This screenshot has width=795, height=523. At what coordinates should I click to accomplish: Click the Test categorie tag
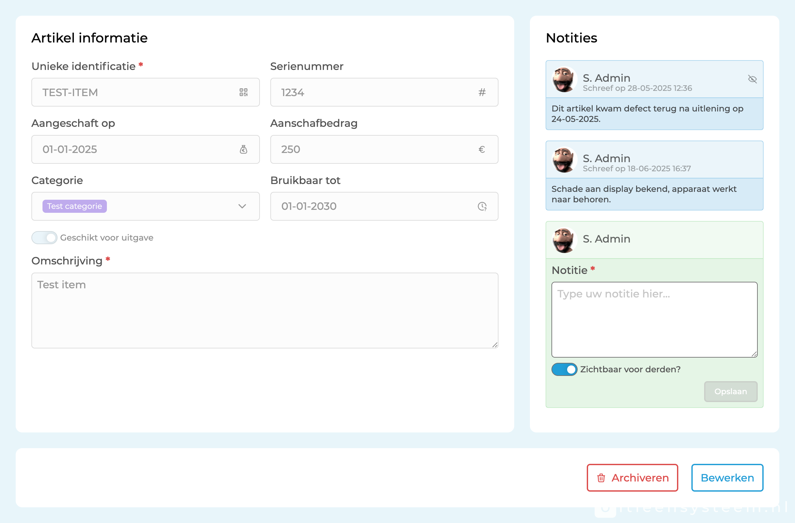pos(75,206)
